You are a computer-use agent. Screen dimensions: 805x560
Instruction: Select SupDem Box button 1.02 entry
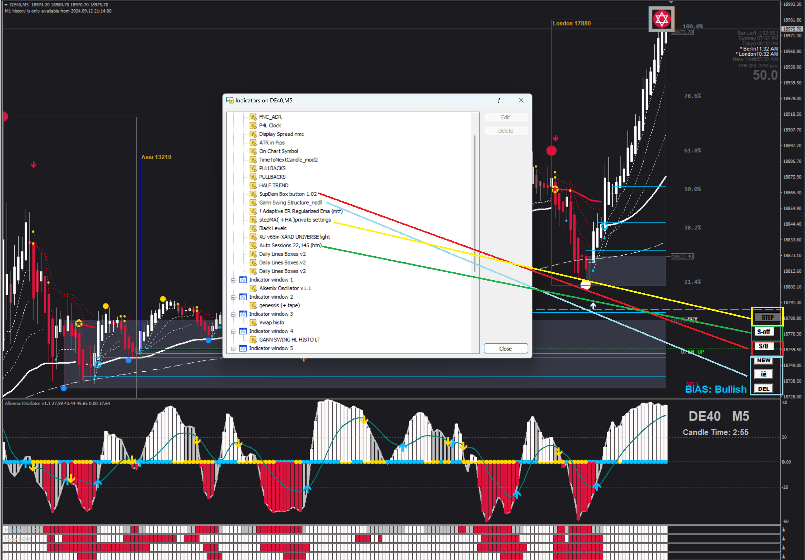pos(288,194)
